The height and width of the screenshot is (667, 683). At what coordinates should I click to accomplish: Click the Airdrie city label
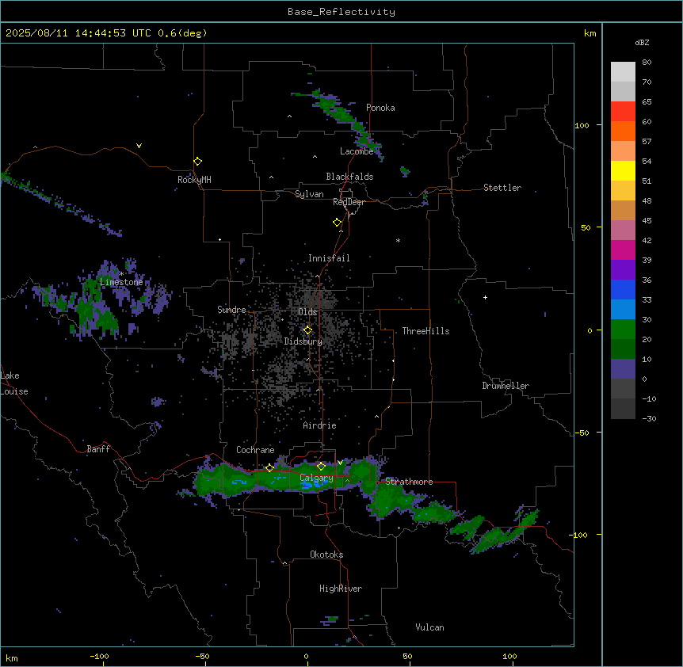[320, 425]
